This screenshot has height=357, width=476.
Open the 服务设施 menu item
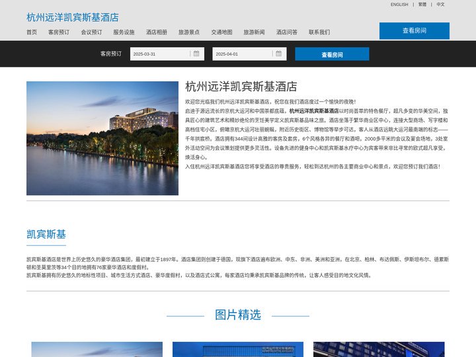[124, 32]
